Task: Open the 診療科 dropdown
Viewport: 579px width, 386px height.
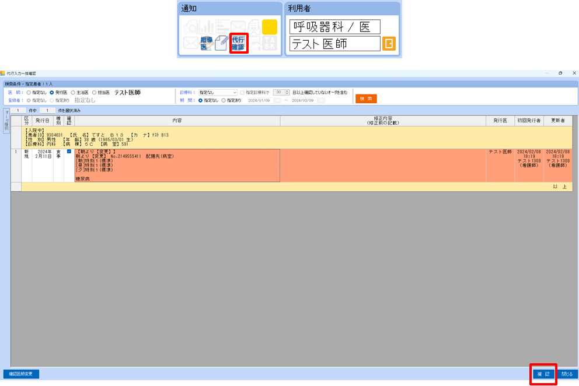Action: pos(218,93)
